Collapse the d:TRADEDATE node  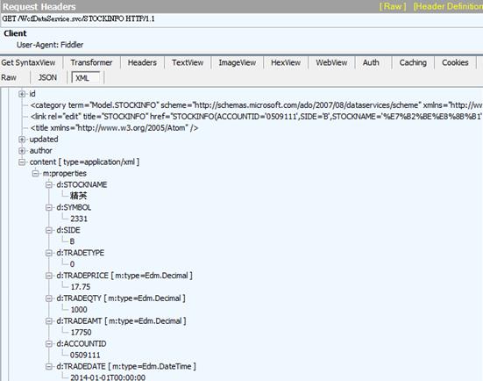(49, 367)
